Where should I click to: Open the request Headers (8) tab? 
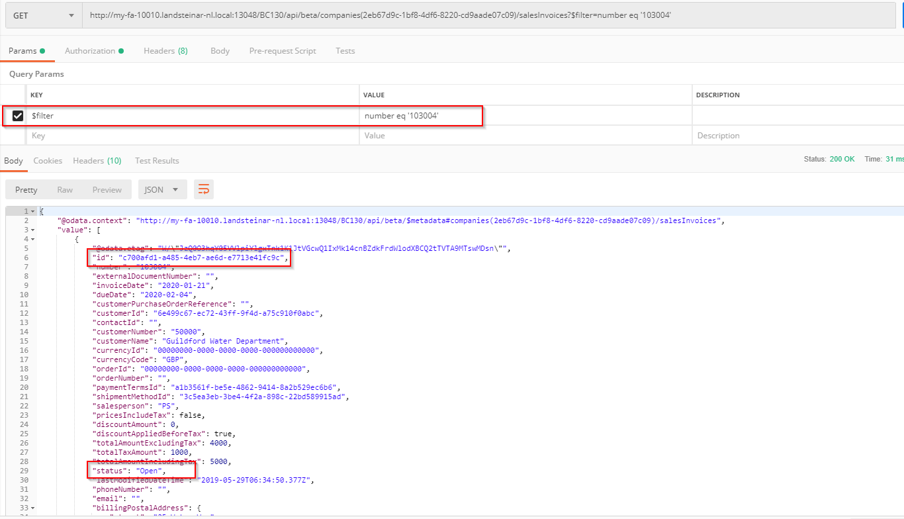(x=165, y=51)
